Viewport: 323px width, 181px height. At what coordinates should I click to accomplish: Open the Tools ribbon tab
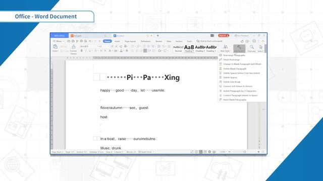click(x=189, y=41)
